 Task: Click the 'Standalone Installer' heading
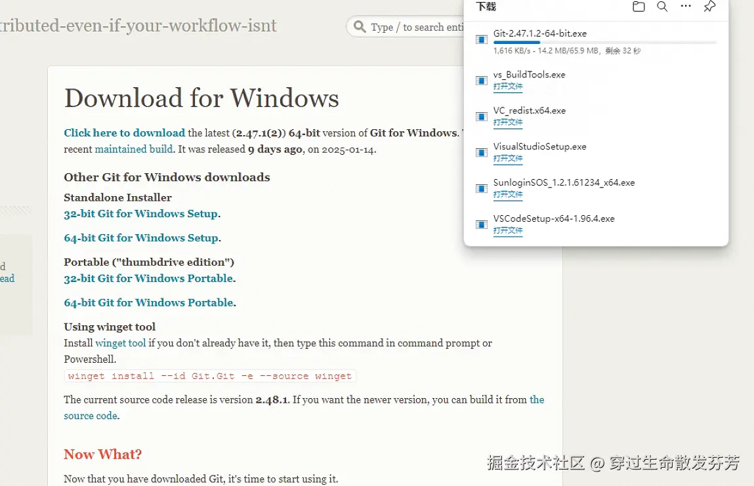[x=118, y=197]
